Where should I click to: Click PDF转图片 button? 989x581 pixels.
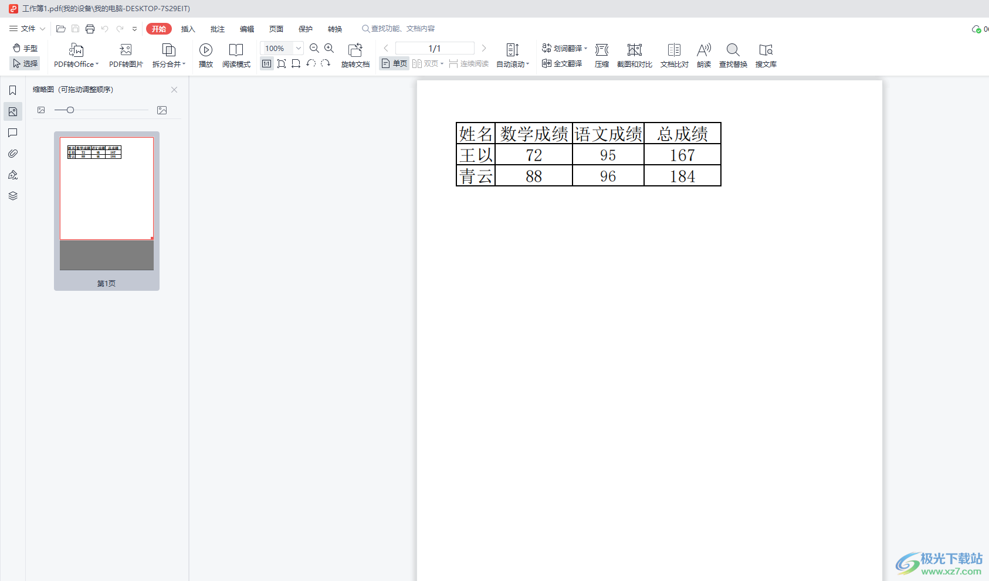tap(126, 56)
